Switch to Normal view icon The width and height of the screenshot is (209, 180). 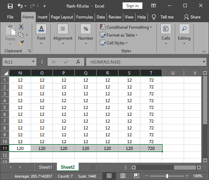[x=109, y=176]
